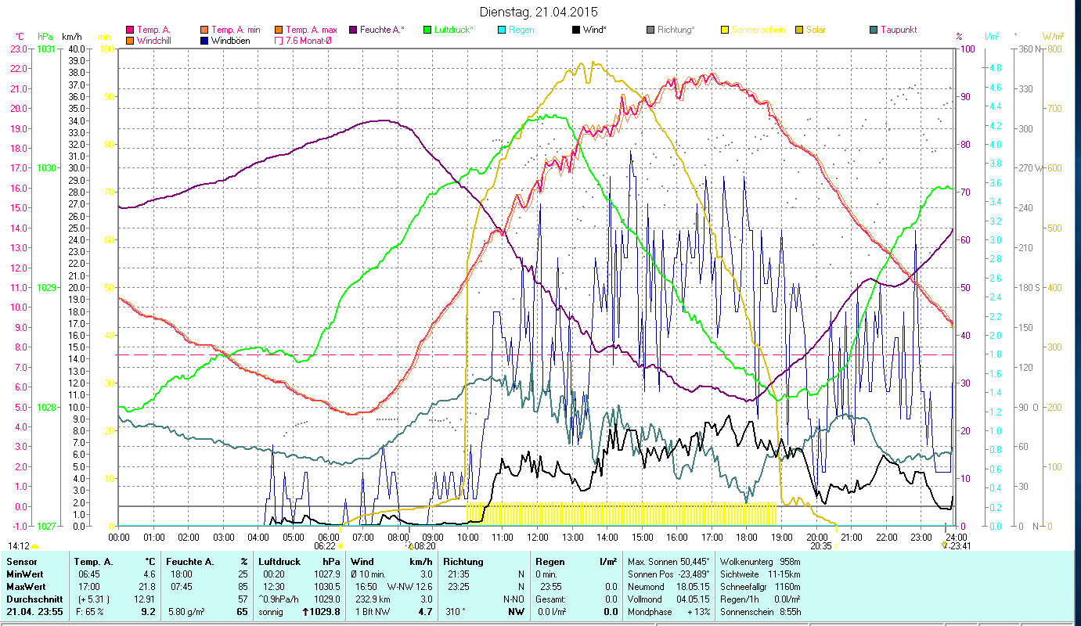Click the gray Richtung* legend swatch
Screen dimensions: 1081x626
coord(651,30)
